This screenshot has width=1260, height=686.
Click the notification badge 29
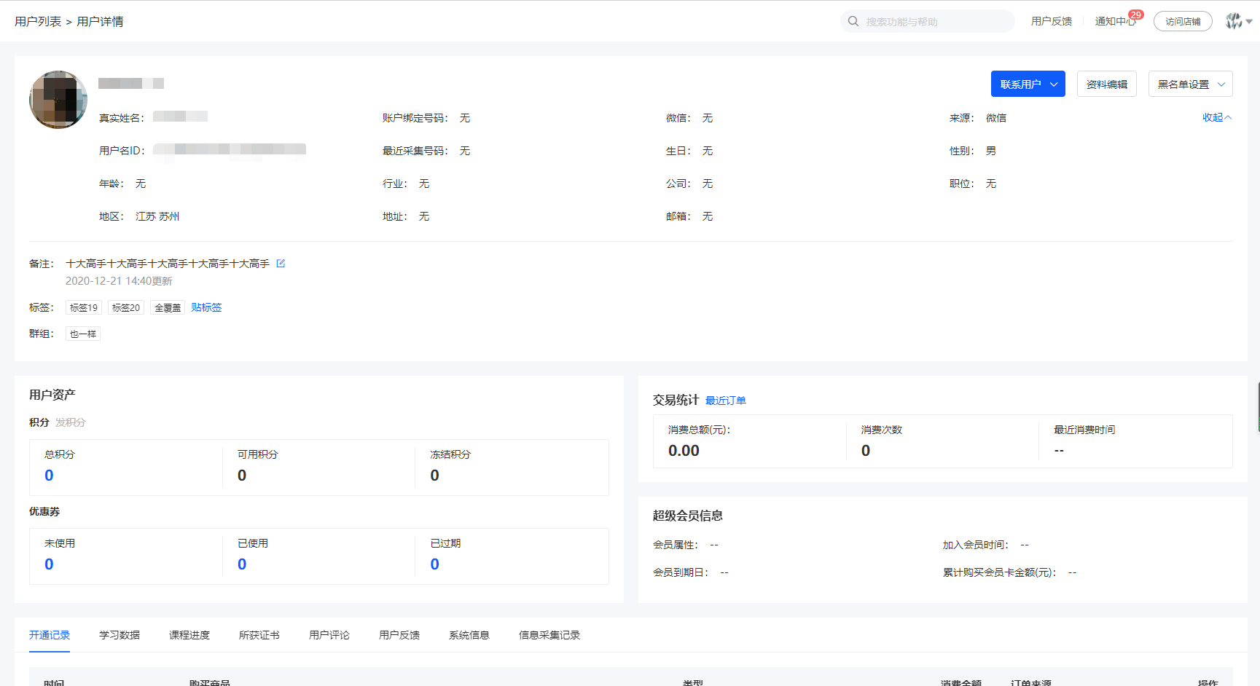tap(1135, 15)
